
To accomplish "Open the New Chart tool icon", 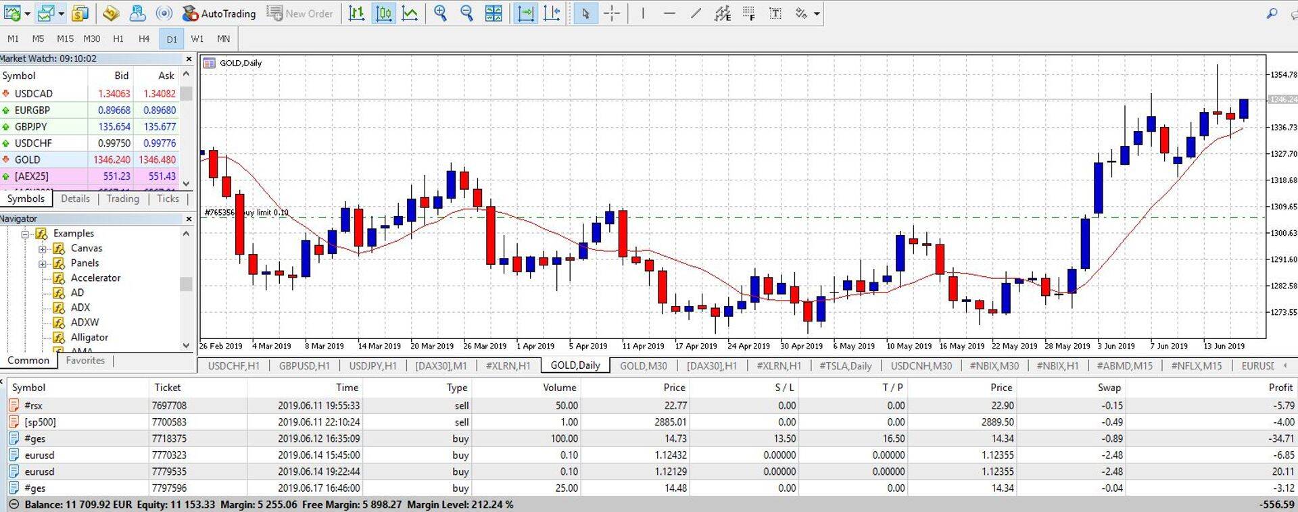I will point(12,13).
